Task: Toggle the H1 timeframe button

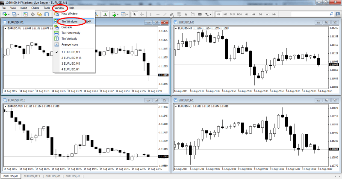Action: 247,14
